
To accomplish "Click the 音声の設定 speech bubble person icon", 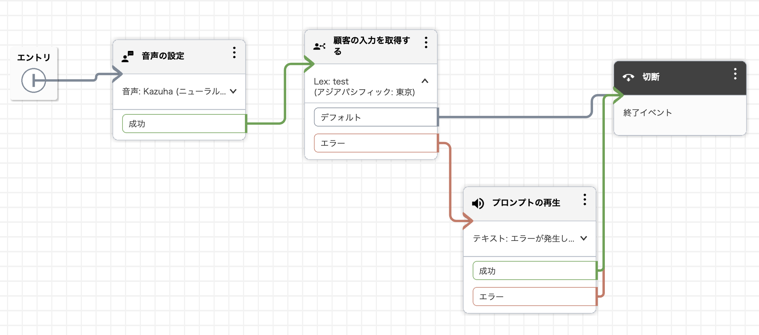I will [x=128, y=56].
